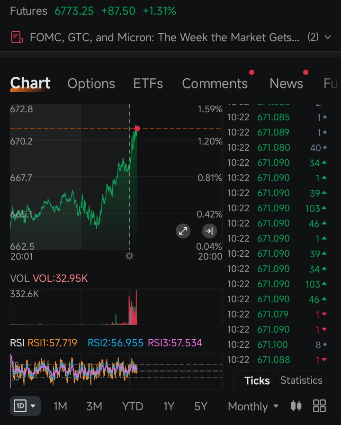Viewport: 341px width, 425px height.
Task: Tap the 0.04% percent axis label
Action: (x=209, y=246)
